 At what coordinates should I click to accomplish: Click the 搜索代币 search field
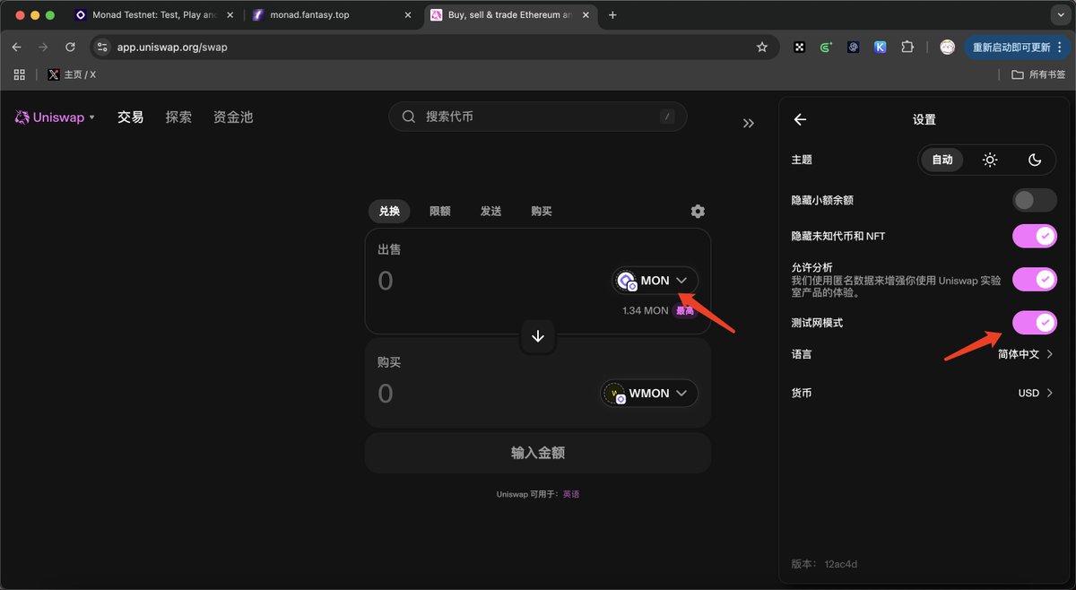(x=536, y=117)
